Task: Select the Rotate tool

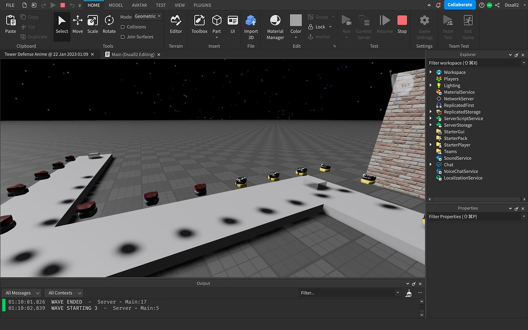Action: (109, 26)
